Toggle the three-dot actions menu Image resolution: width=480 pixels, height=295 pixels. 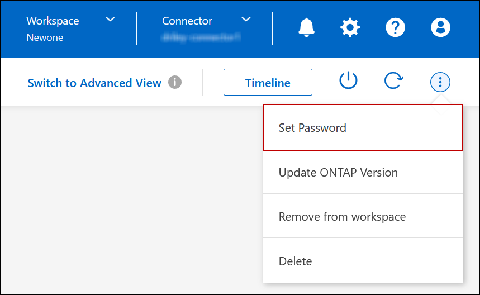click(x=440, y=83)
